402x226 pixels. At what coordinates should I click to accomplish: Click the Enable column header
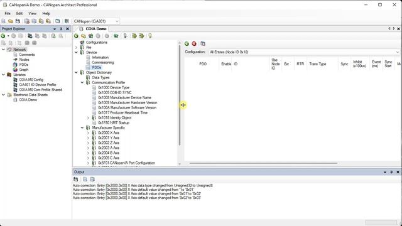226,64
